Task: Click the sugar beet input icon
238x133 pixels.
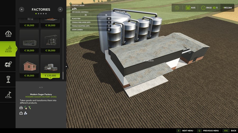Action: pos(25,108)
